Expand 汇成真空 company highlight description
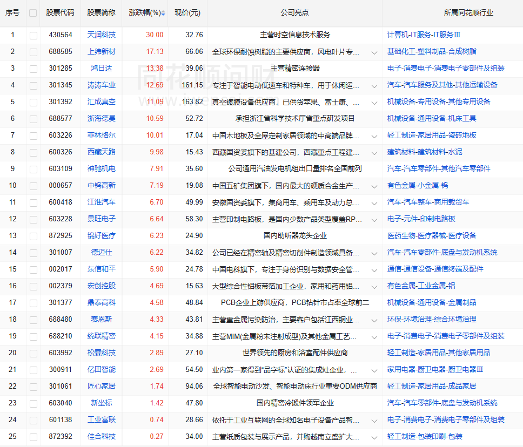The height and width of the screenshot is (447, 523). pyautogui.click(x=374, y=103)
